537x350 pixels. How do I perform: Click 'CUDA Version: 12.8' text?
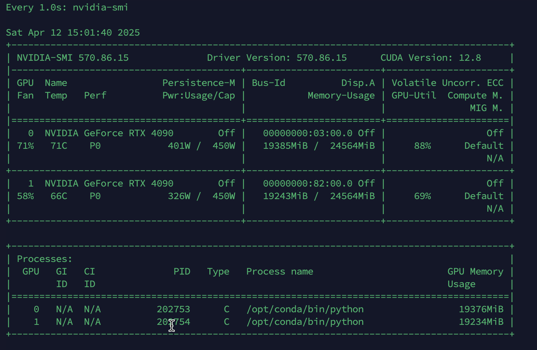point(431,58)
